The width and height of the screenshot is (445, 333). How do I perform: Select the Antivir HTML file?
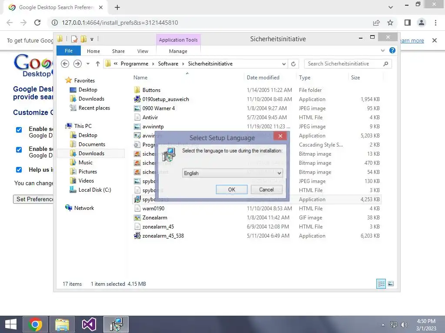(150, 117)
